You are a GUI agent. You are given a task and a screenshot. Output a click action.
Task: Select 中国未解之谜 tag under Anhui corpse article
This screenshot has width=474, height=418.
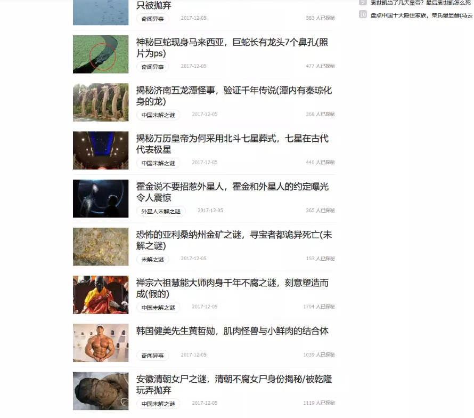158,404
